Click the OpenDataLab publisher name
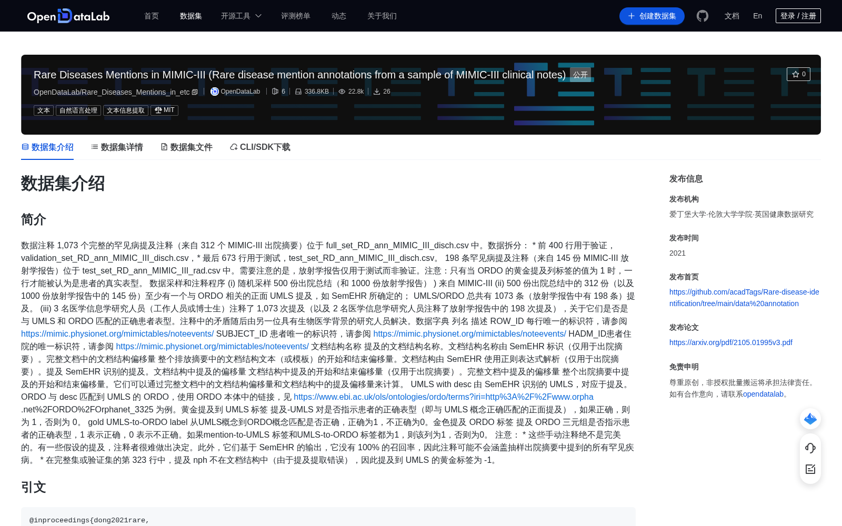 point(240,92)
